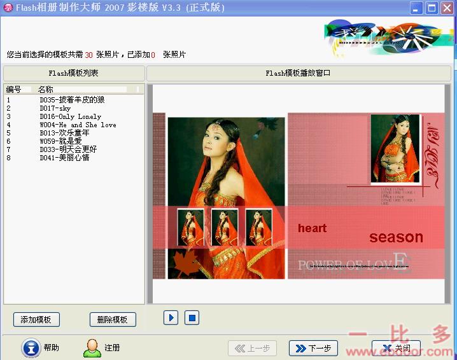Click the required photo count 30

point(88,55)
